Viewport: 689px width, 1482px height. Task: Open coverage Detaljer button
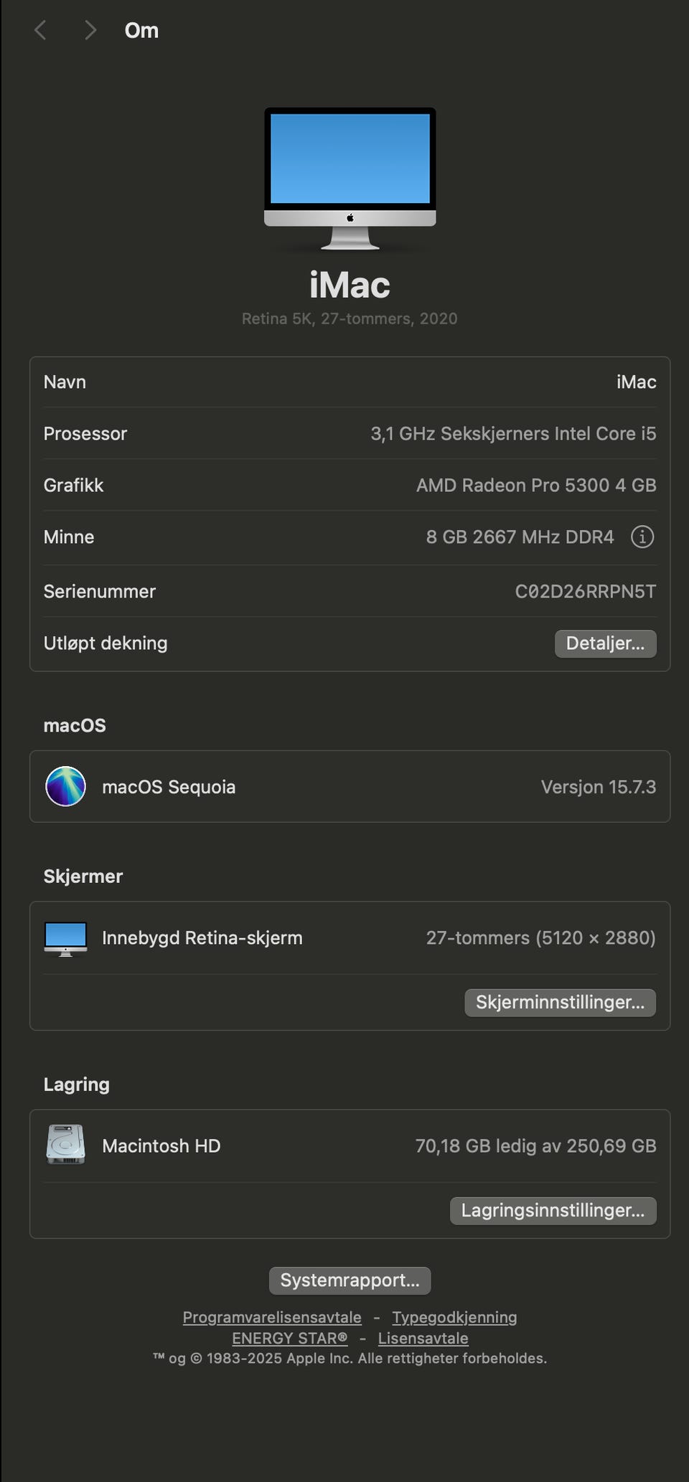tap(605, 643)
